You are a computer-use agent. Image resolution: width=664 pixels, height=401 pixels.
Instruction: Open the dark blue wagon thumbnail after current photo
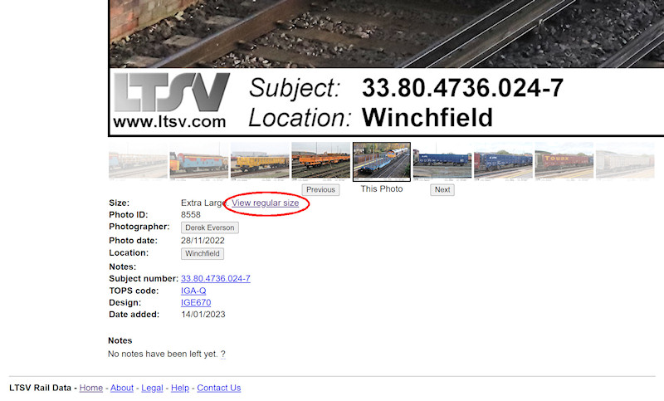click(442, 161)
